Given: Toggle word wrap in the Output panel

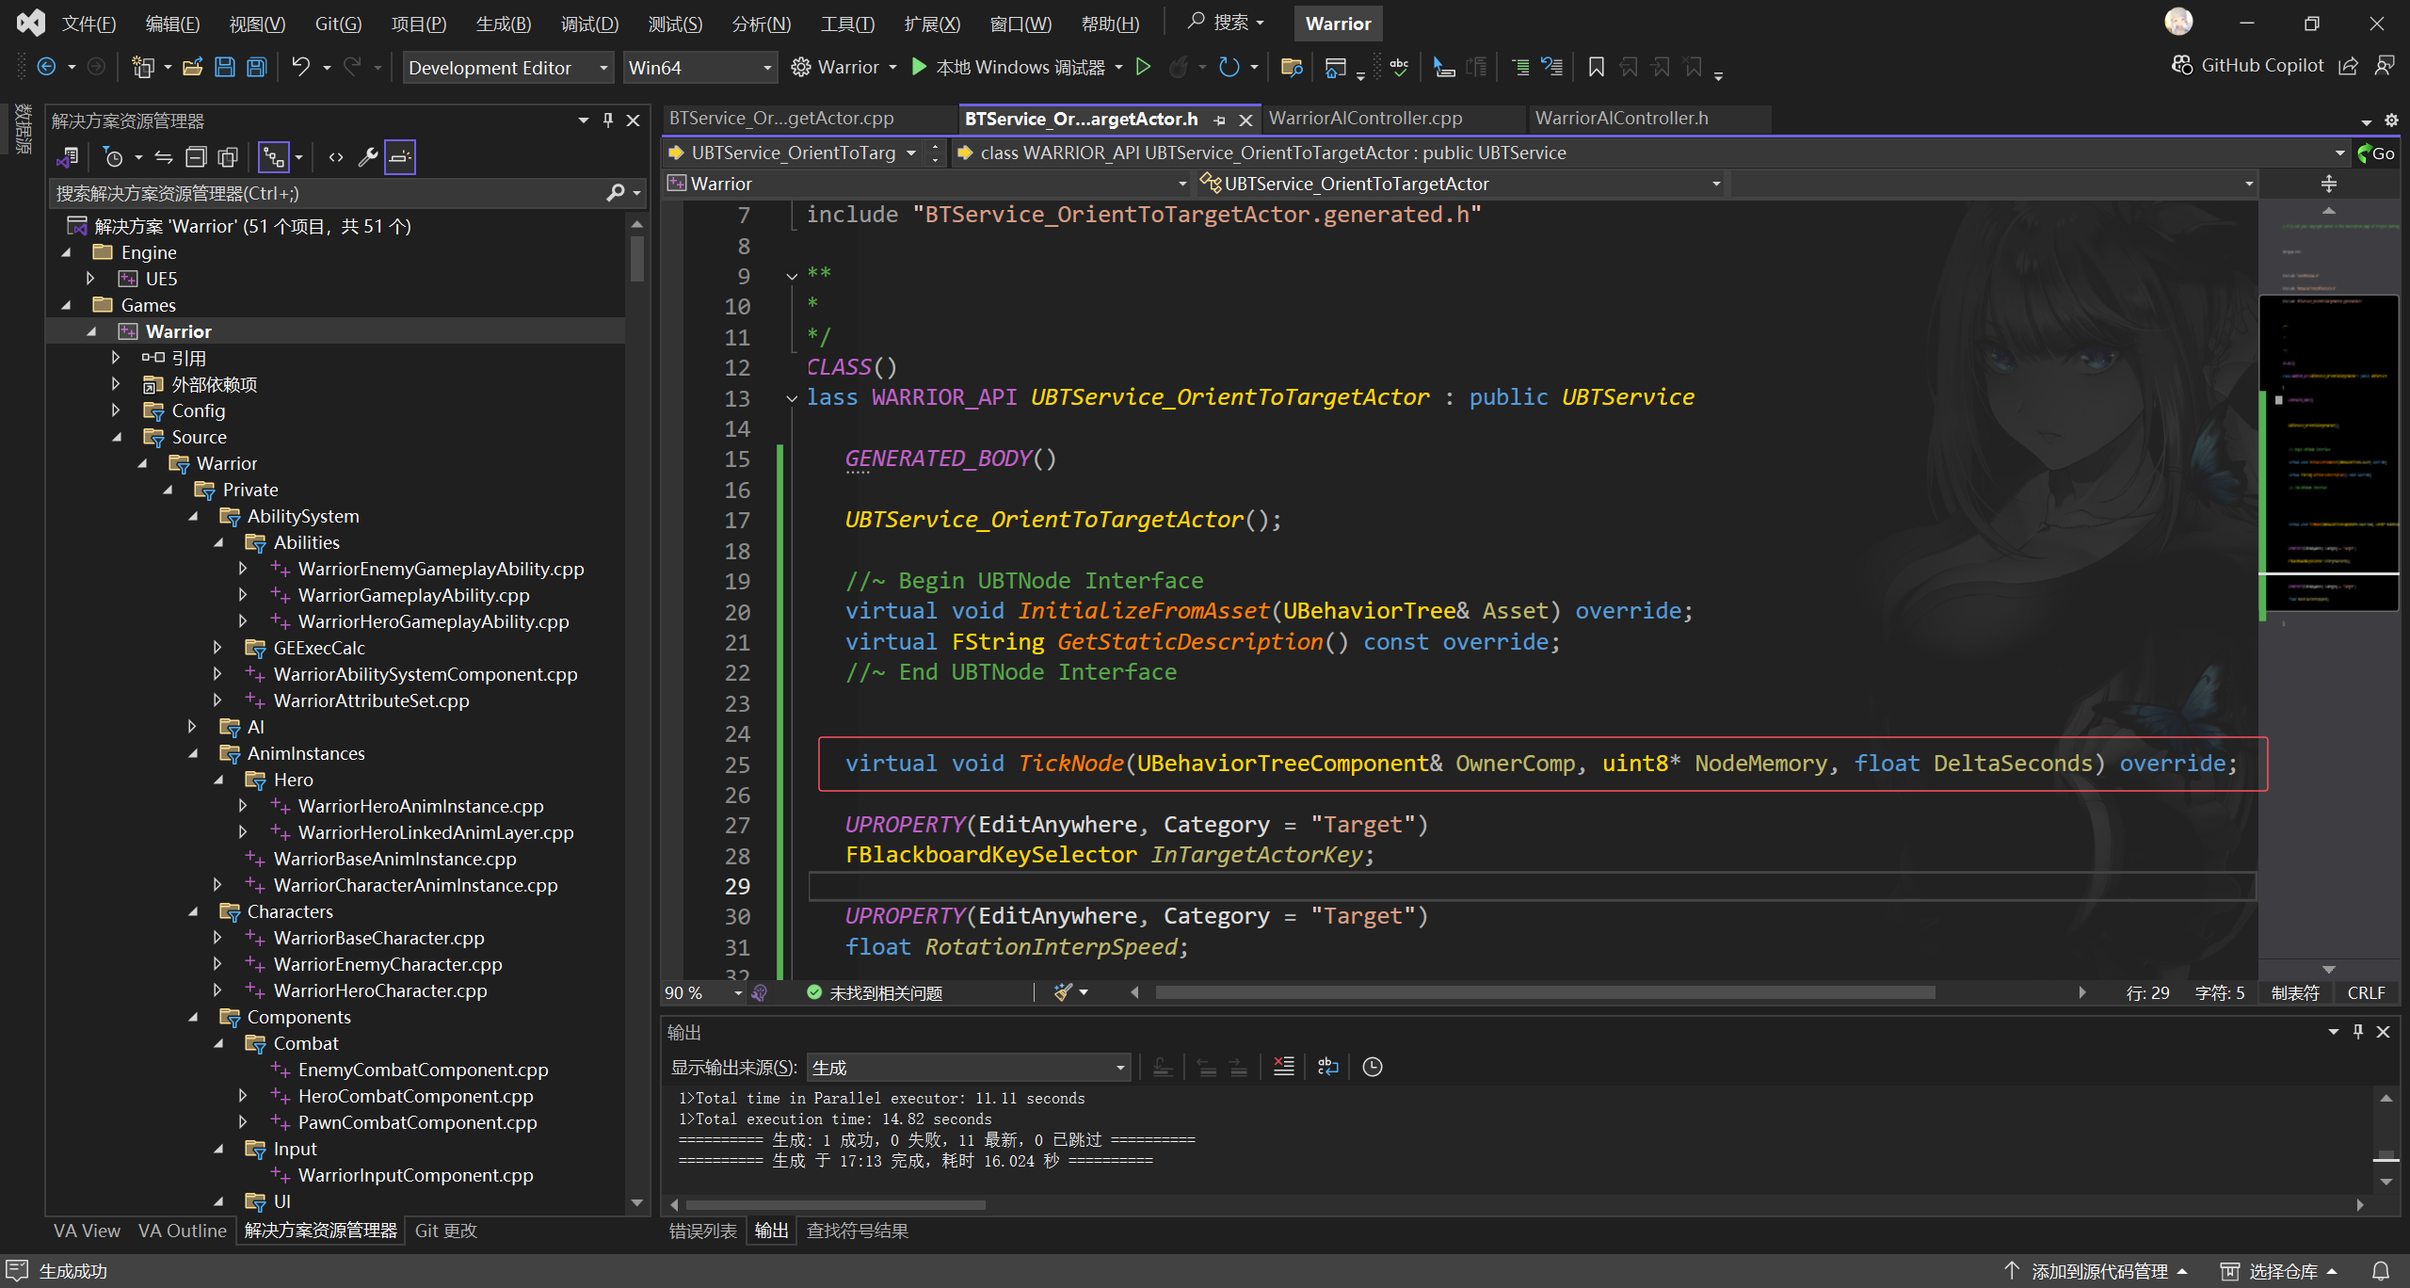Looking at the screenshot, I should (1327, 1067).
